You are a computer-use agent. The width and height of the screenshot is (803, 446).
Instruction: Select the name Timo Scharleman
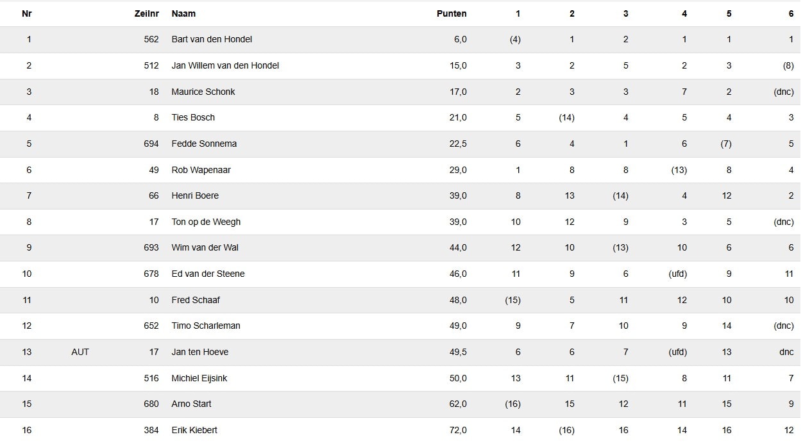206,326
